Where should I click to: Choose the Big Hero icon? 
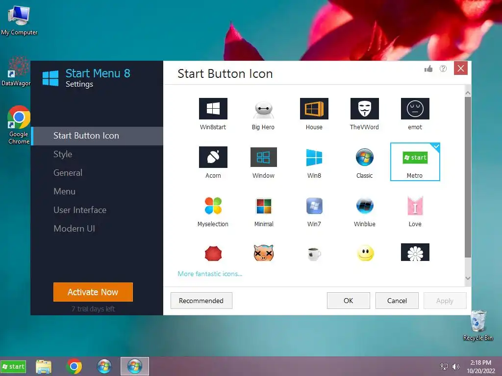pyautogui.click(x=263, y=114)
